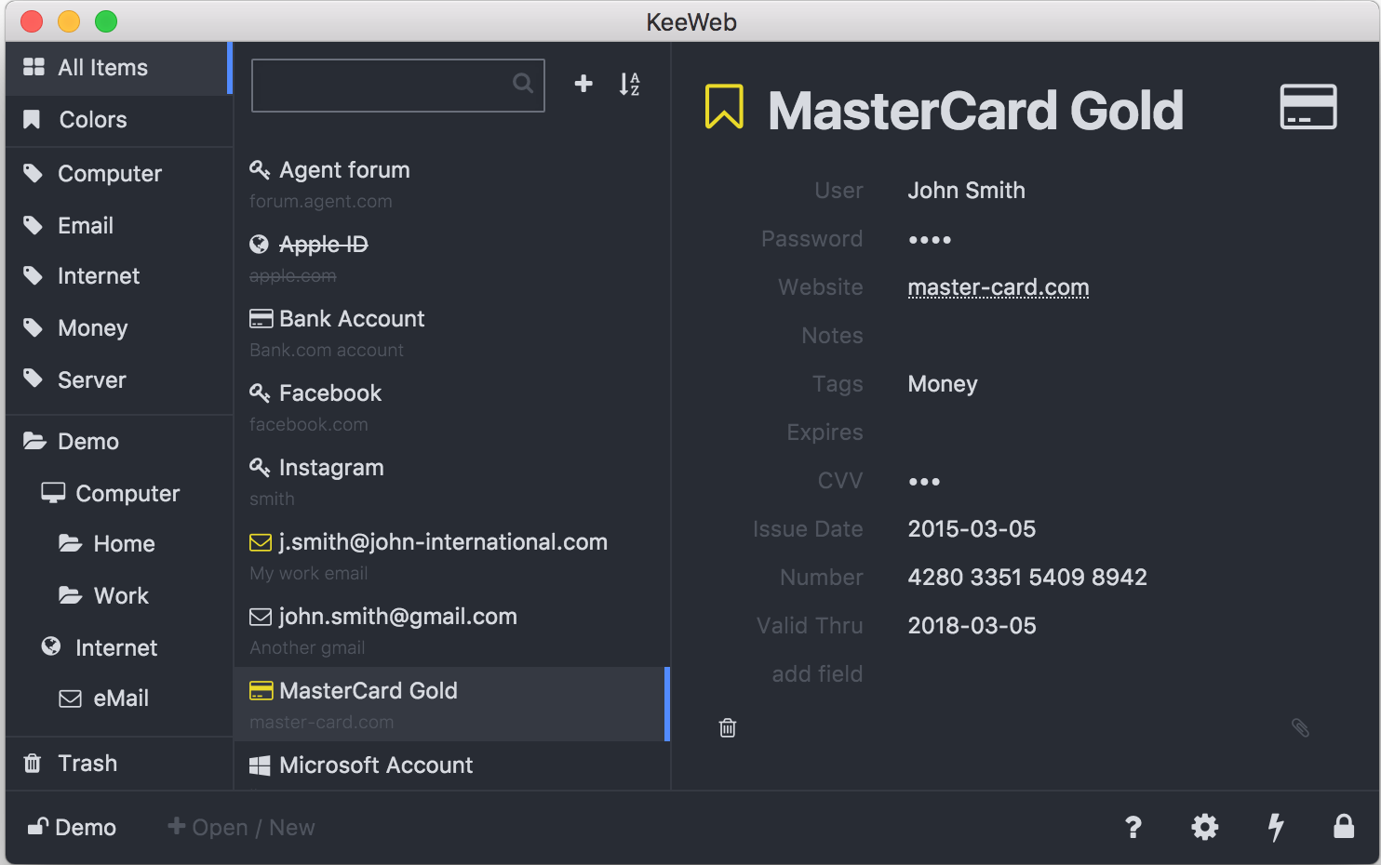Select the Bank Account entry
The height and width of the screenshot is (865, 1381).
click(x=451, y=332)
